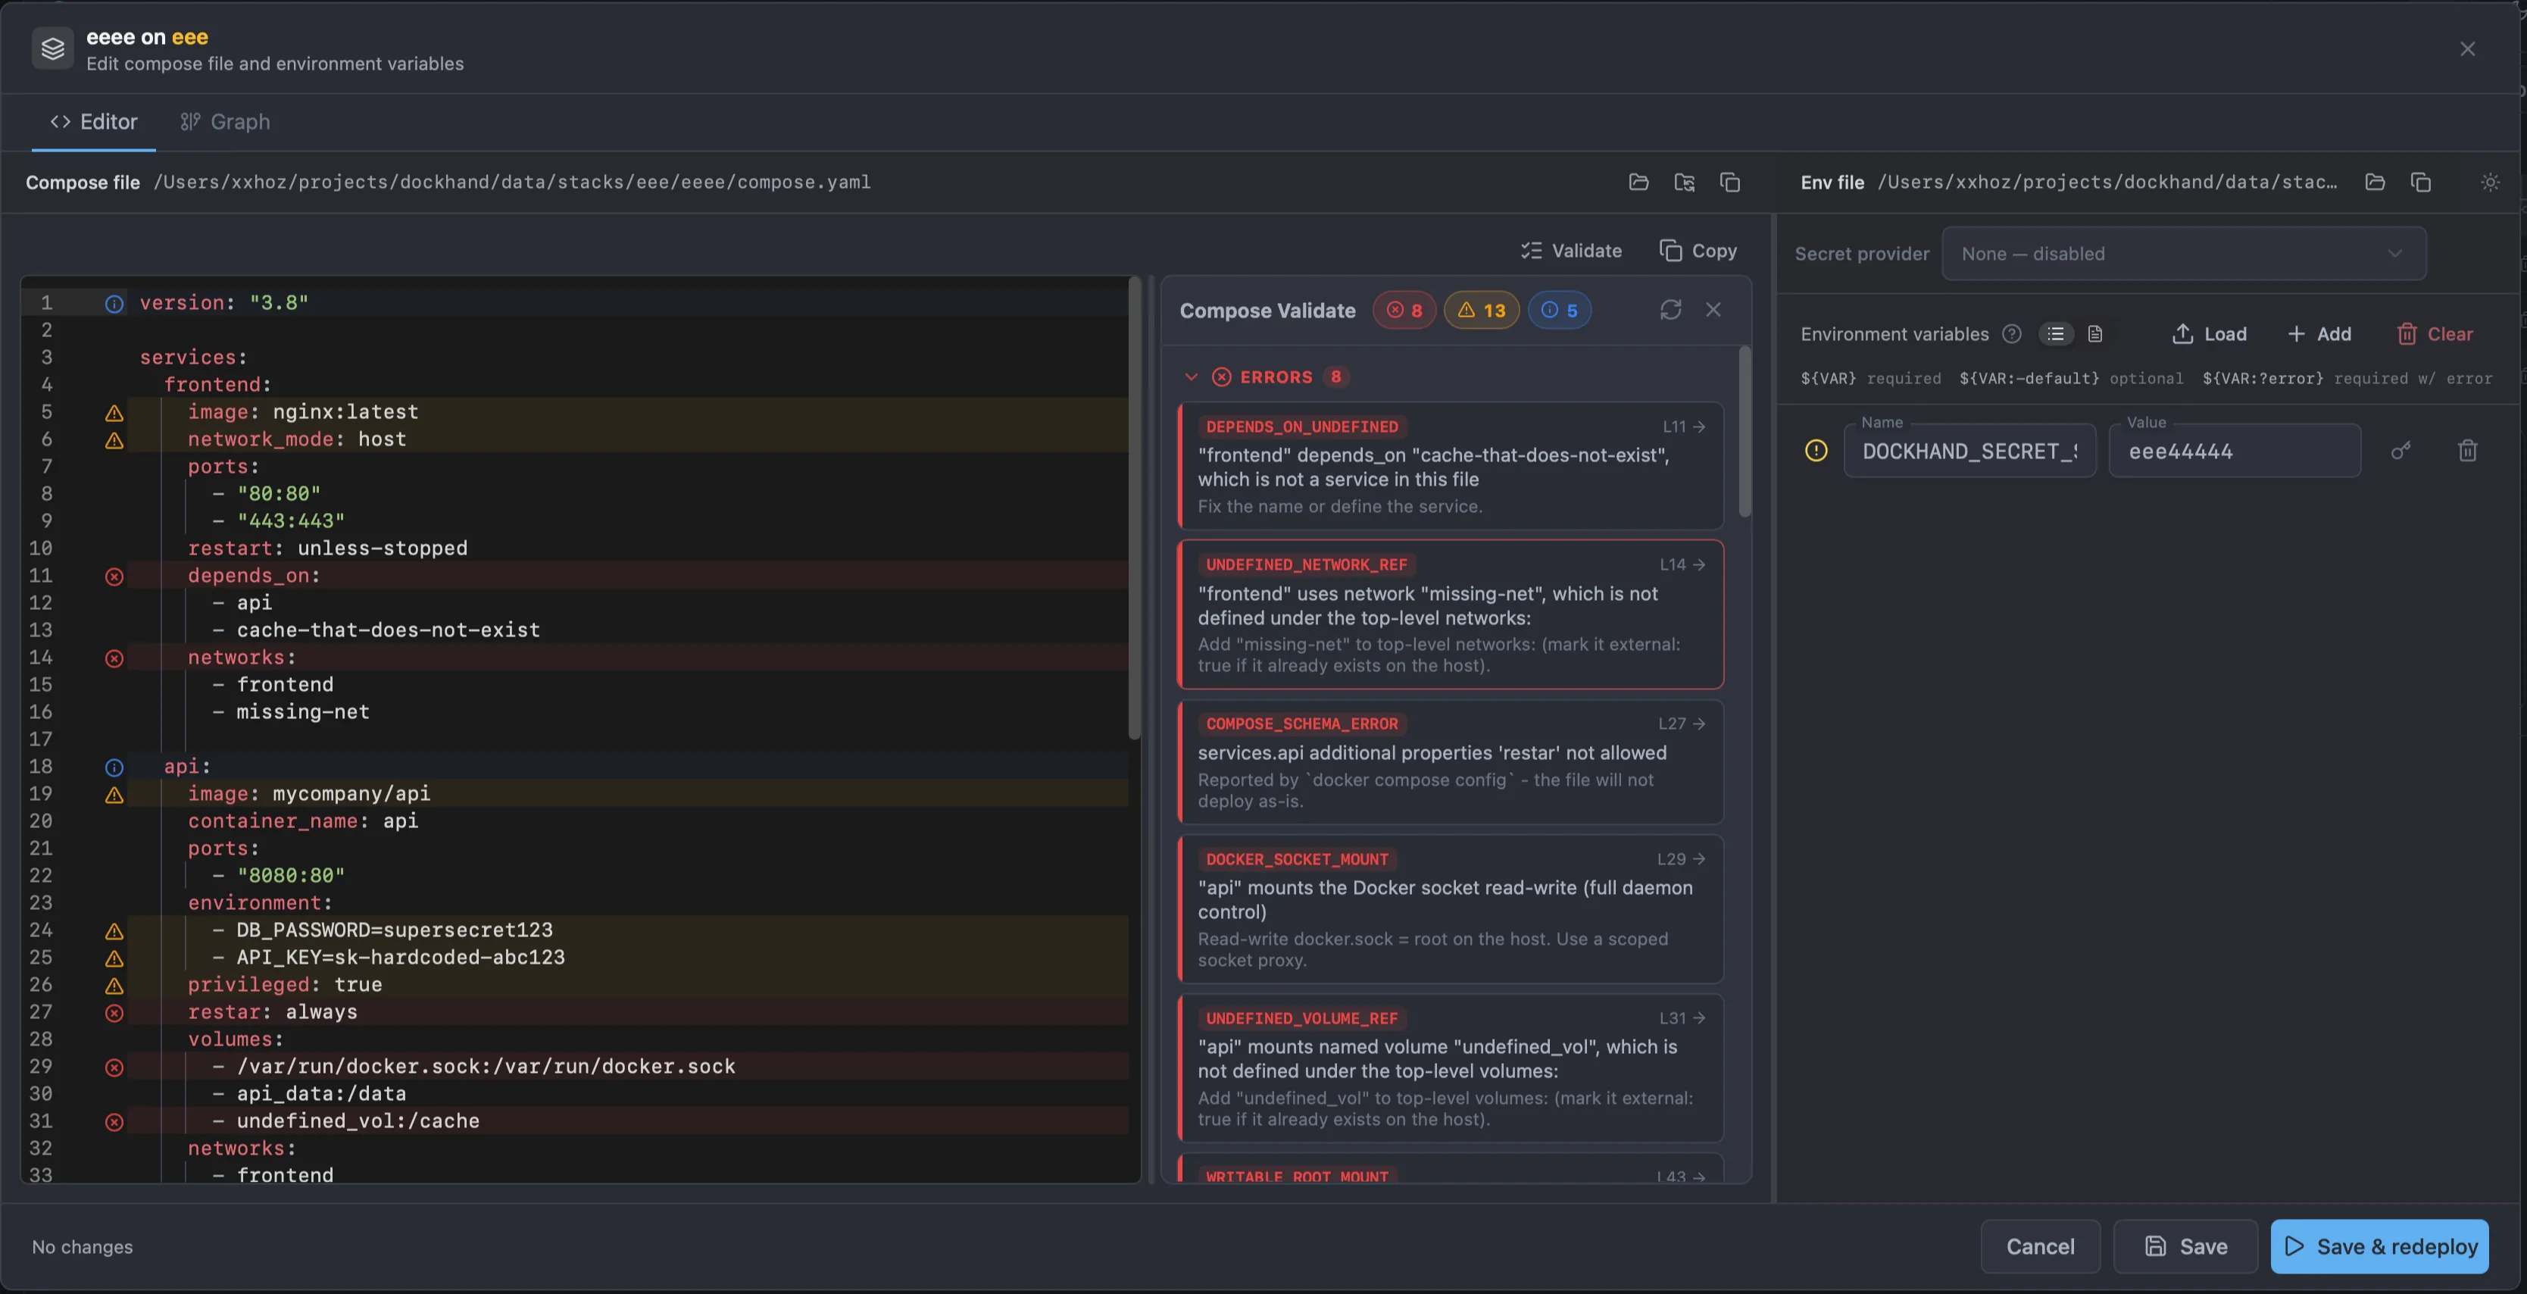The width and height of the screenshot is (2527, 1294).
Task: Filter validation by 13 warnings badge
Action: coord(1481,310)
